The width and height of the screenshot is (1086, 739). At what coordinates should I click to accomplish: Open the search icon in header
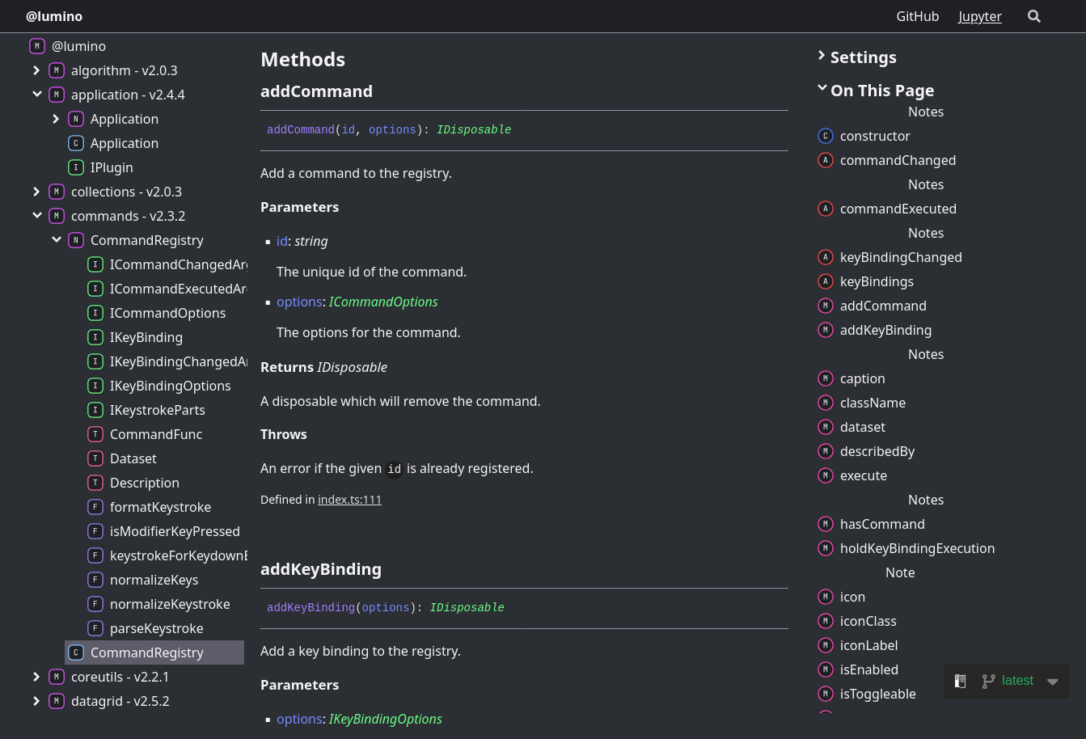tap(1034, 16)
